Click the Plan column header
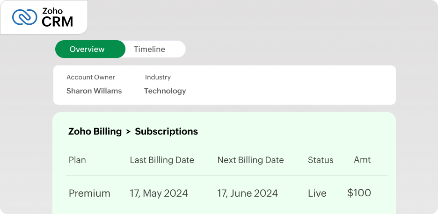The image size is (438, 214). tap(77, 160)
